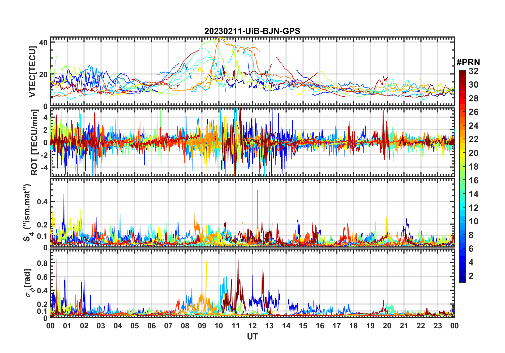Select colorbar tick label 32
505x353 pixels.
[x=473, y=71]
